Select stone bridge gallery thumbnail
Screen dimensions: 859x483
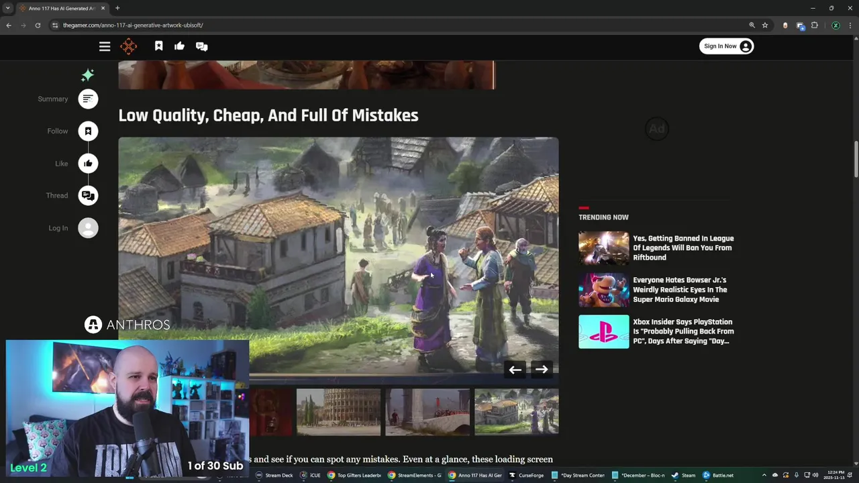(427, 412)
